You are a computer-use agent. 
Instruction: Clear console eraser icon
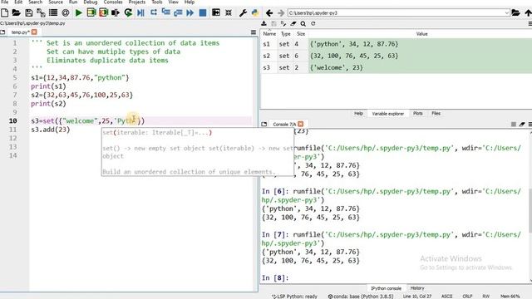[x=522, y=125]
